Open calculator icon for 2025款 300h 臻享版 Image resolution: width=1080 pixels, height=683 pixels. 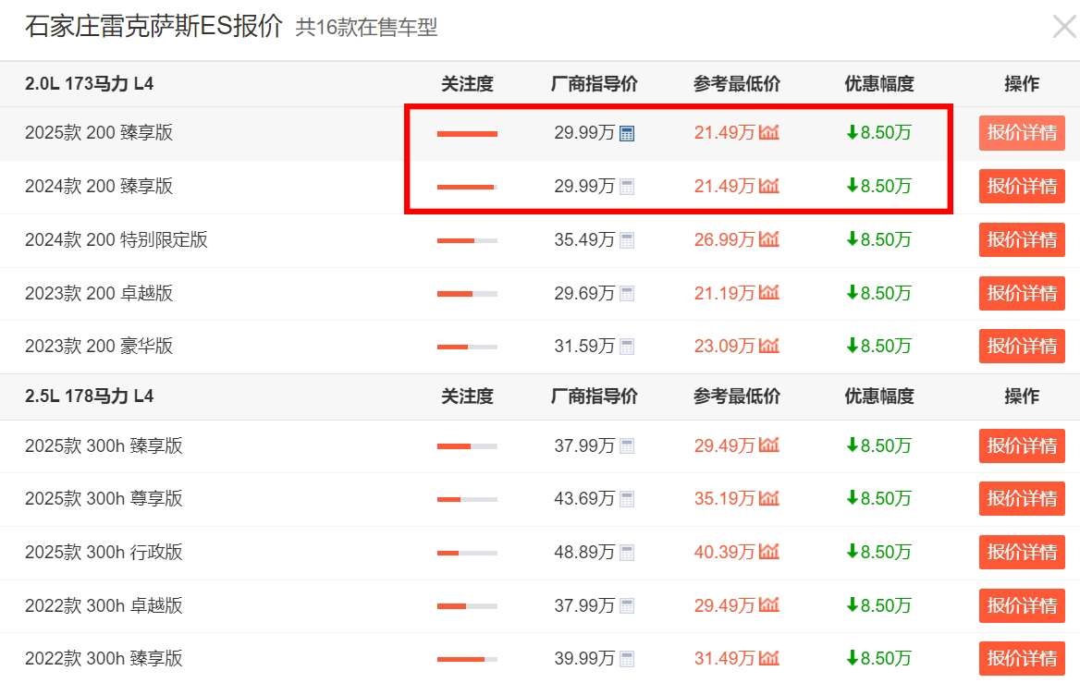627,446
